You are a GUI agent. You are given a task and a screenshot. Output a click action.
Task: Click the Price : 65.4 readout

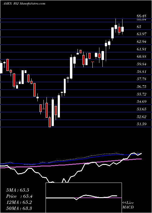click(19, 196)
